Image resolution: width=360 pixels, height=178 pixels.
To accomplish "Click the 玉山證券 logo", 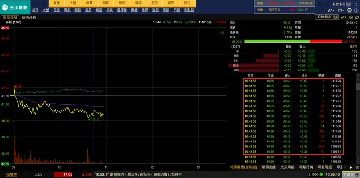I will [15, 7].
